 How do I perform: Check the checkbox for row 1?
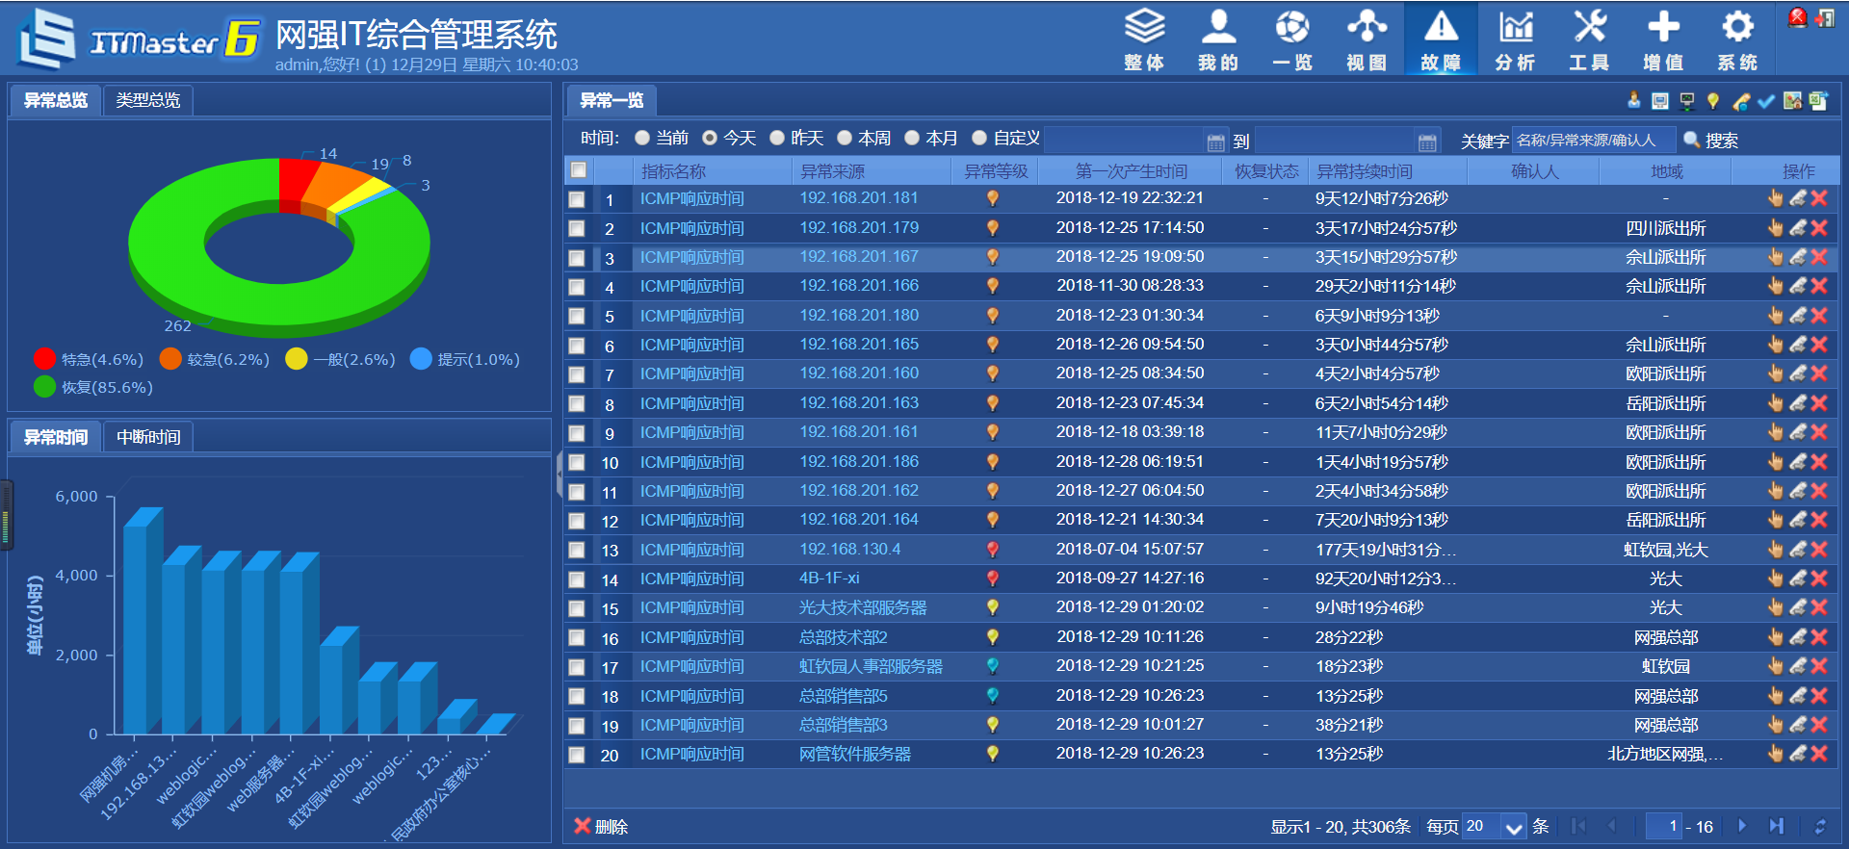point(576,199)
